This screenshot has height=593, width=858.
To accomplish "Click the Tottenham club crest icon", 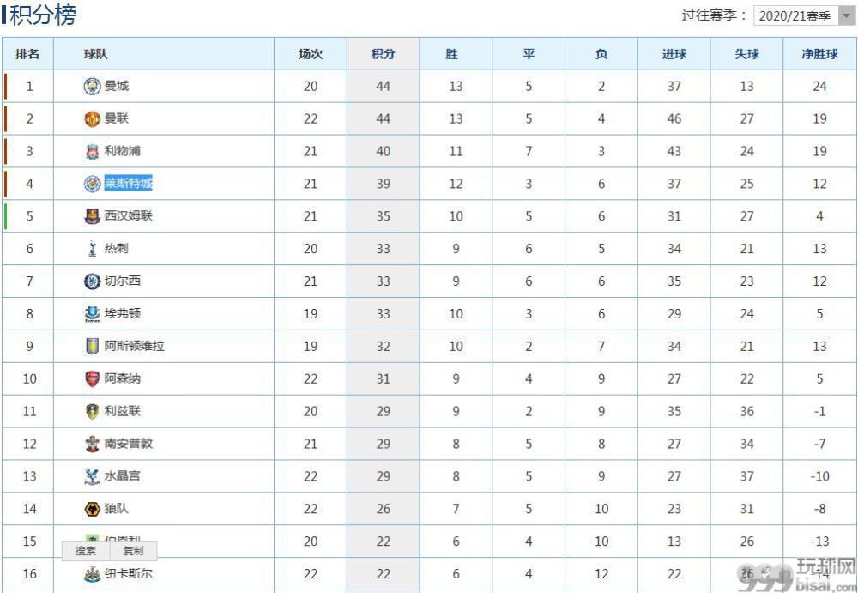I will [92, 249].
